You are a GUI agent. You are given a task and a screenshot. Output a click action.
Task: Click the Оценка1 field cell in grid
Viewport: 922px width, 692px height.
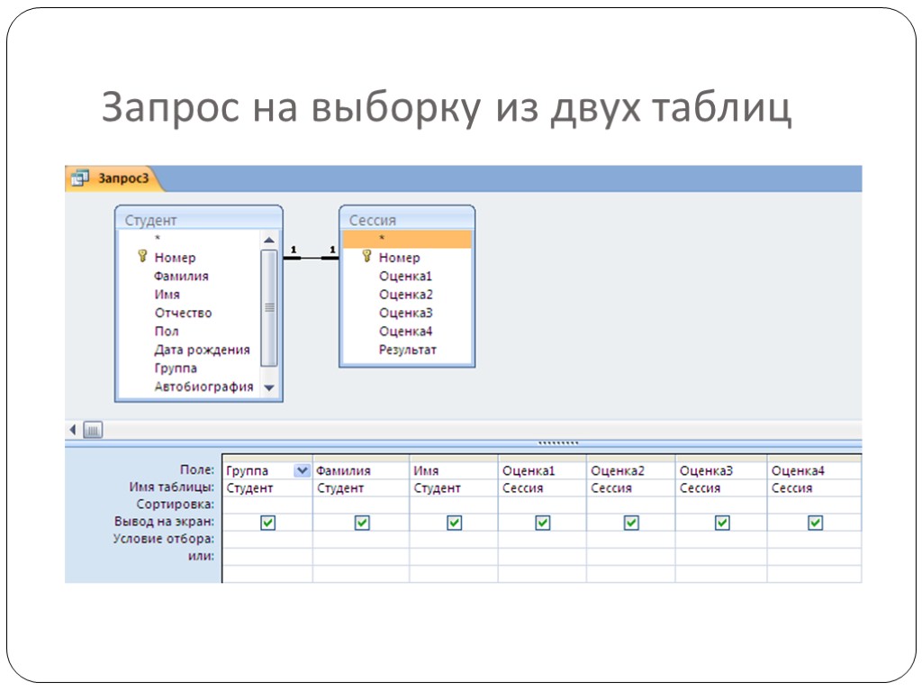[542, 470]
